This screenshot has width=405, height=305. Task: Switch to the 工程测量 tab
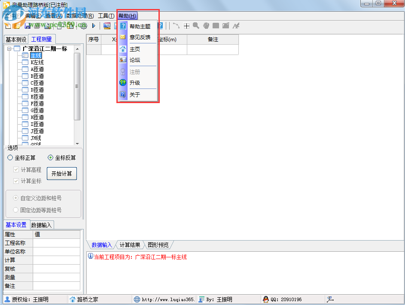click(42, 39)
